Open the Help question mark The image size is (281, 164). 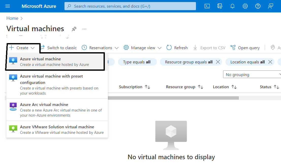tap(258, 6)
